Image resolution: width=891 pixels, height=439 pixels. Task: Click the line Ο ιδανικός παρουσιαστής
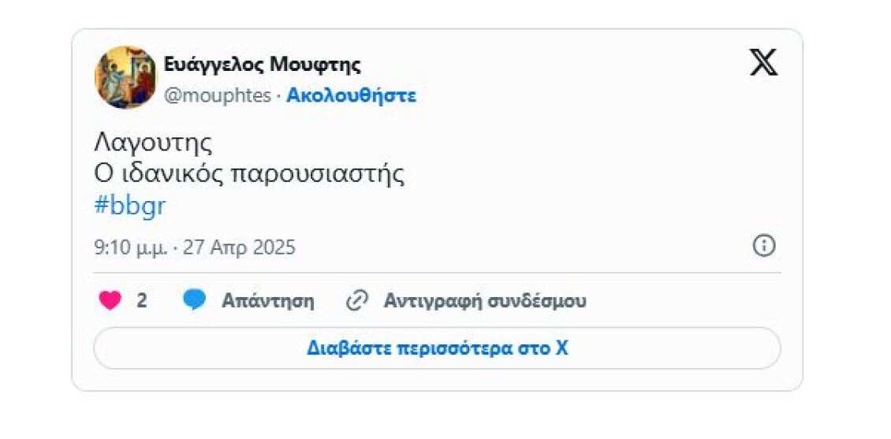click(249, 173)
